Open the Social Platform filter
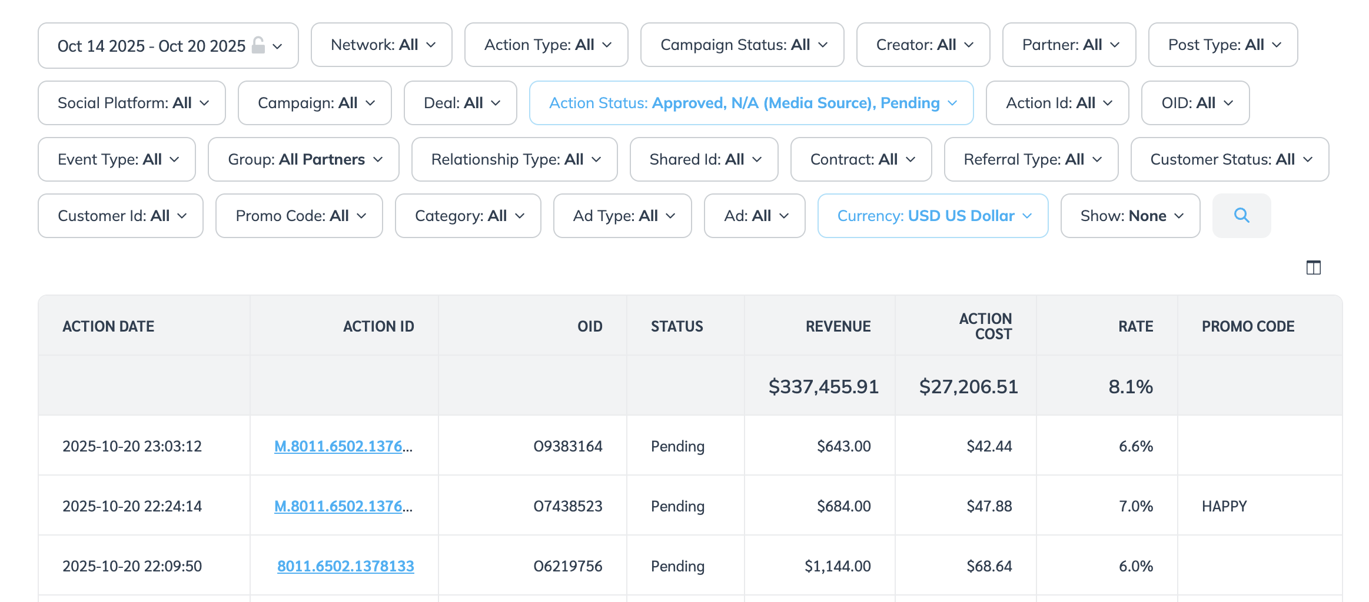1369x602 pixels. (x=132, y=103)
